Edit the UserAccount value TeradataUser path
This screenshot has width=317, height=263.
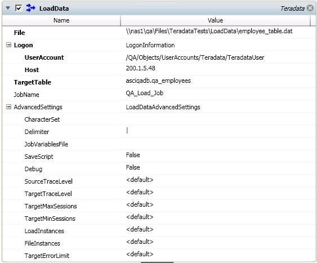(x=195, y=57)
